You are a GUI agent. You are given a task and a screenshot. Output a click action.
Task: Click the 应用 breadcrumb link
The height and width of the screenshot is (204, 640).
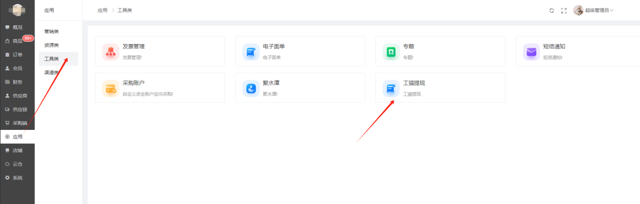[x=102, y=10]
